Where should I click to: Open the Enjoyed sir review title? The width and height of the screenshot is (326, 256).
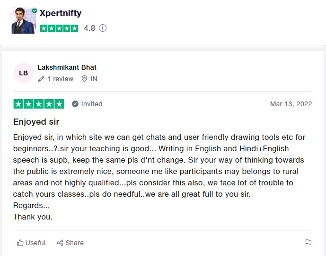click(x=36, y=122)
